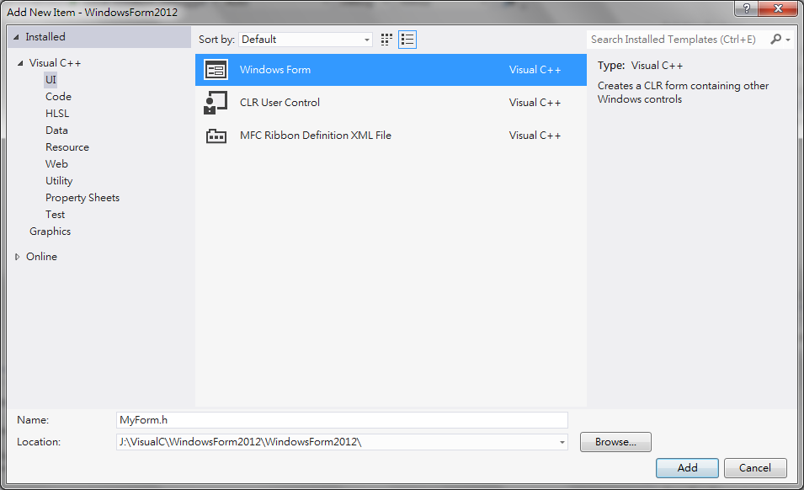Select the Windows Form template name
804x490 pixels.
tap(275, 70)
